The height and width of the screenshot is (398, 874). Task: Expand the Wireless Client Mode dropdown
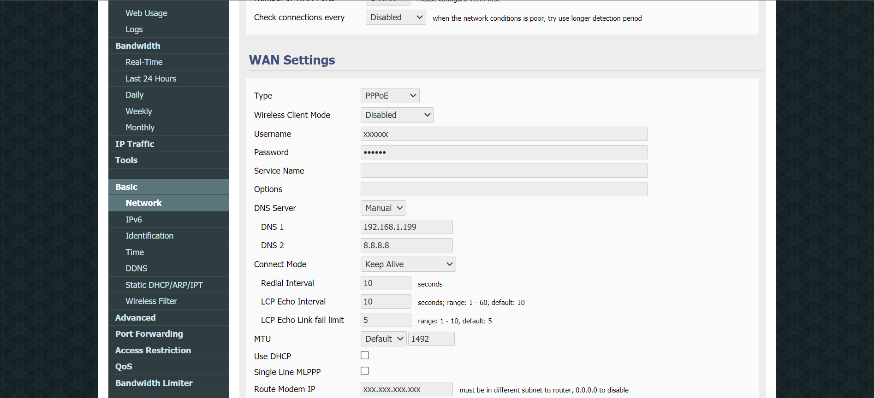pos(397,115)
